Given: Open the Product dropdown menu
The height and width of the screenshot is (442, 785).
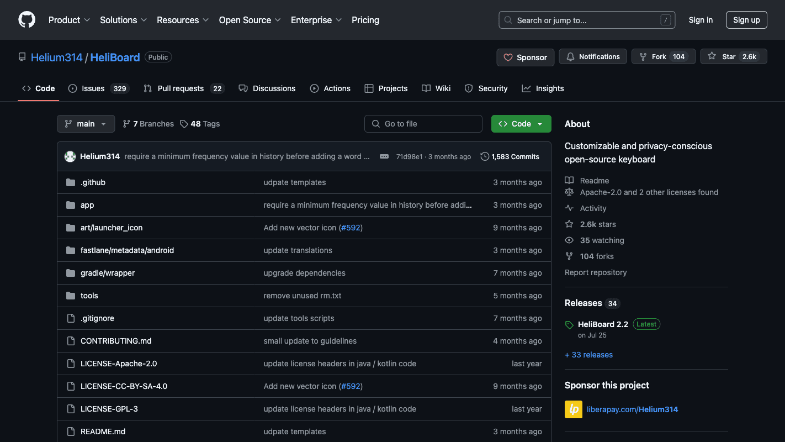Looking at the screenshot, I should 69,20.
